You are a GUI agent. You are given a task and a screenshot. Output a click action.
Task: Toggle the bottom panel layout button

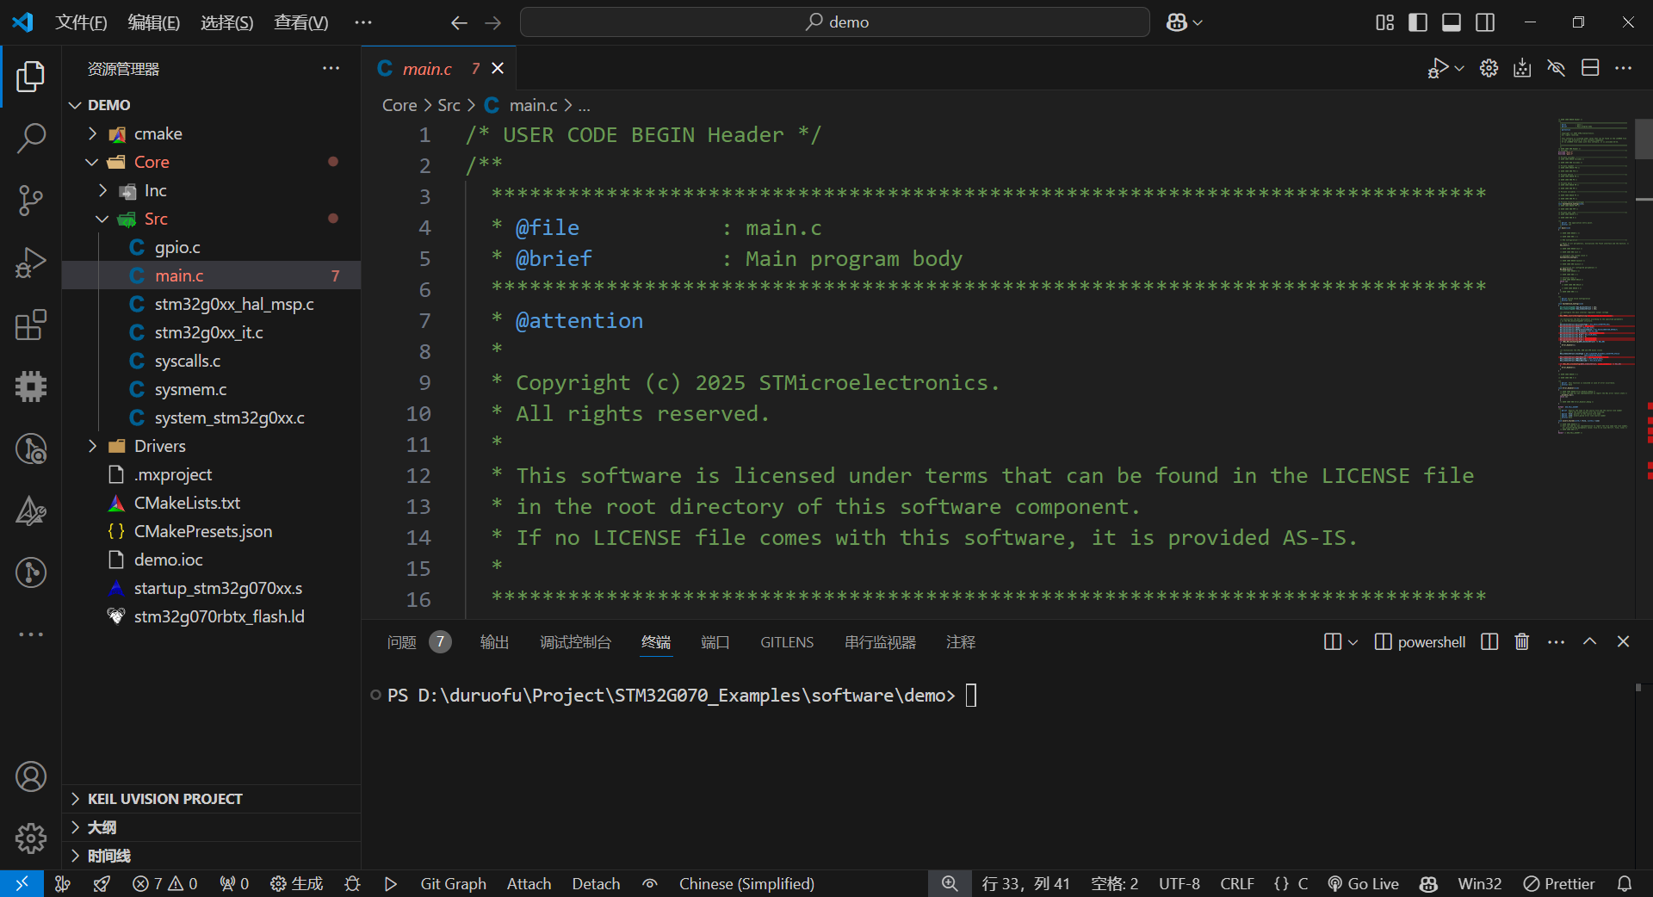(1452, 22)
